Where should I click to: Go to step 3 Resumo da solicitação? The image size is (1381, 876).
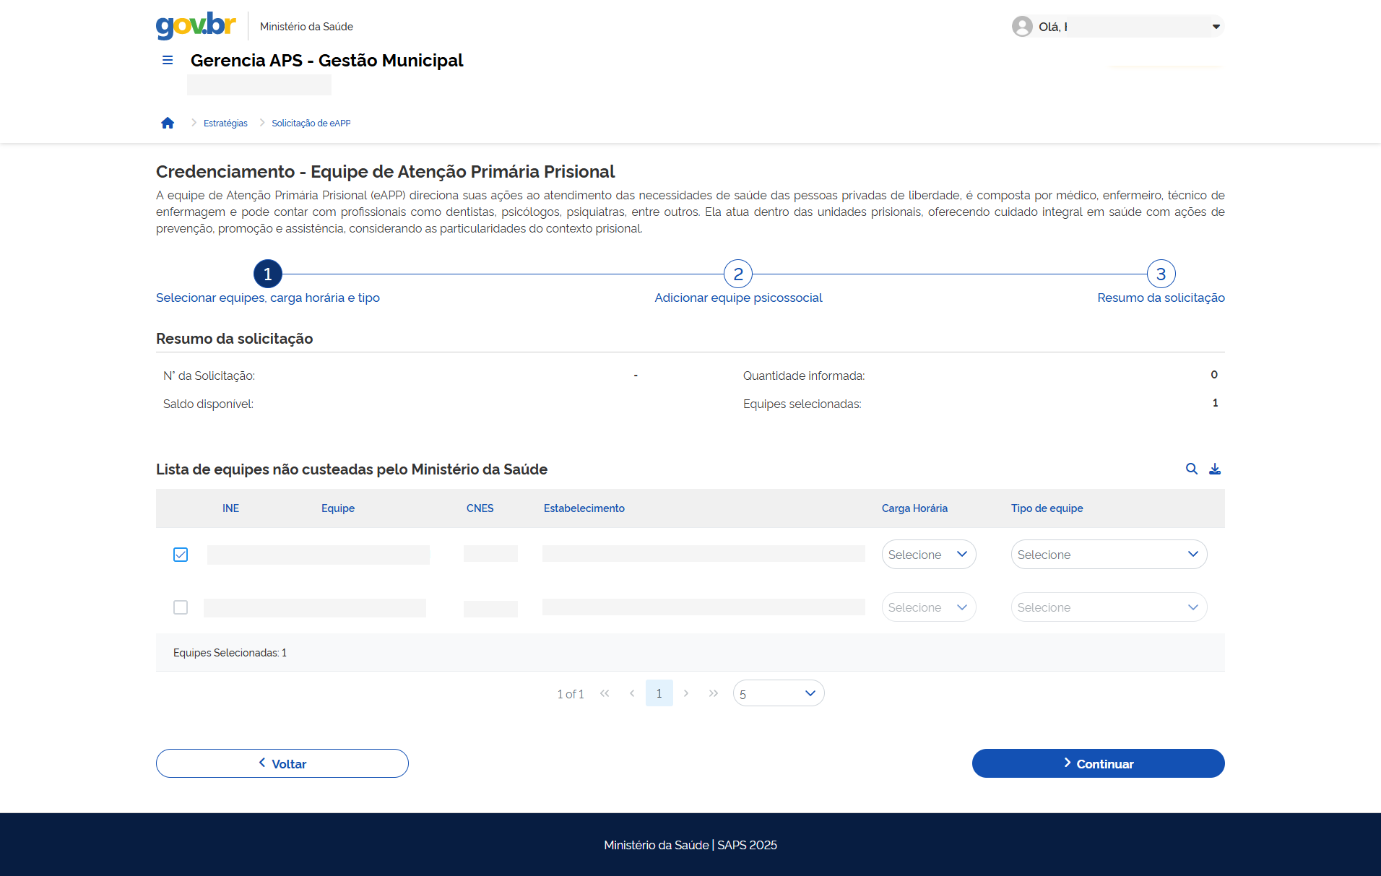coord(1161,274)
